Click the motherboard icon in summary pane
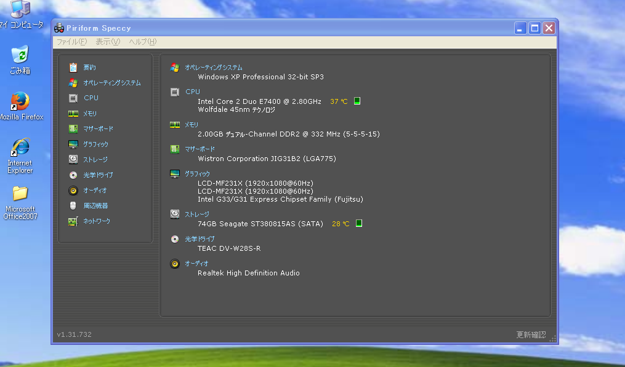This screenshot has width=625, height=367. (x=175, y=149)
